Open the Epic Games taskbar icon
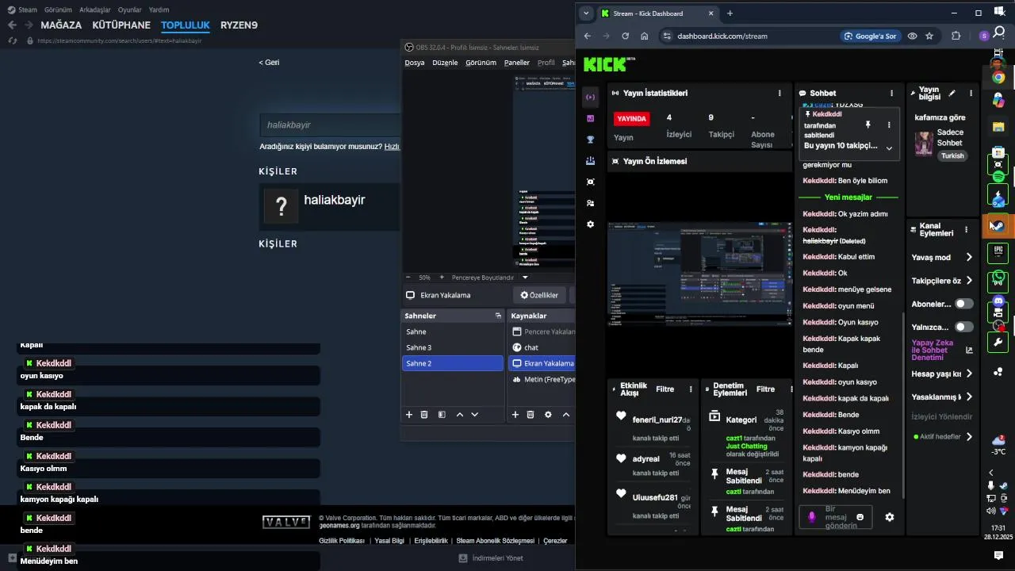 [x=998, y=251]
